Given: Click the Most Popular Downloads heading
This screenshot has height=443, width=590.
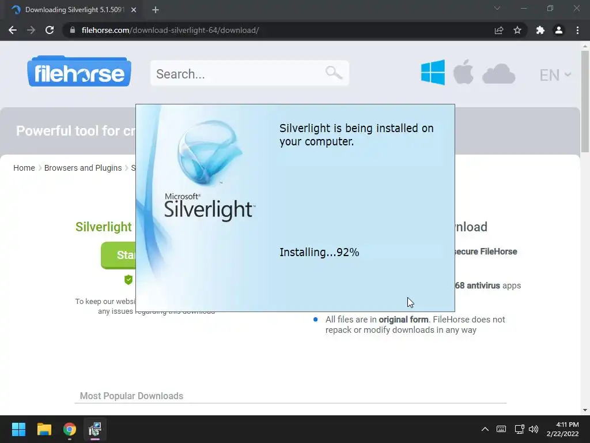Looking at the screenshot, I should (131, 396).
